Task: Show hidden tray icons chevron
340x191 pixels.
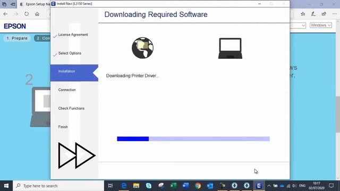Action: (269, 186)
